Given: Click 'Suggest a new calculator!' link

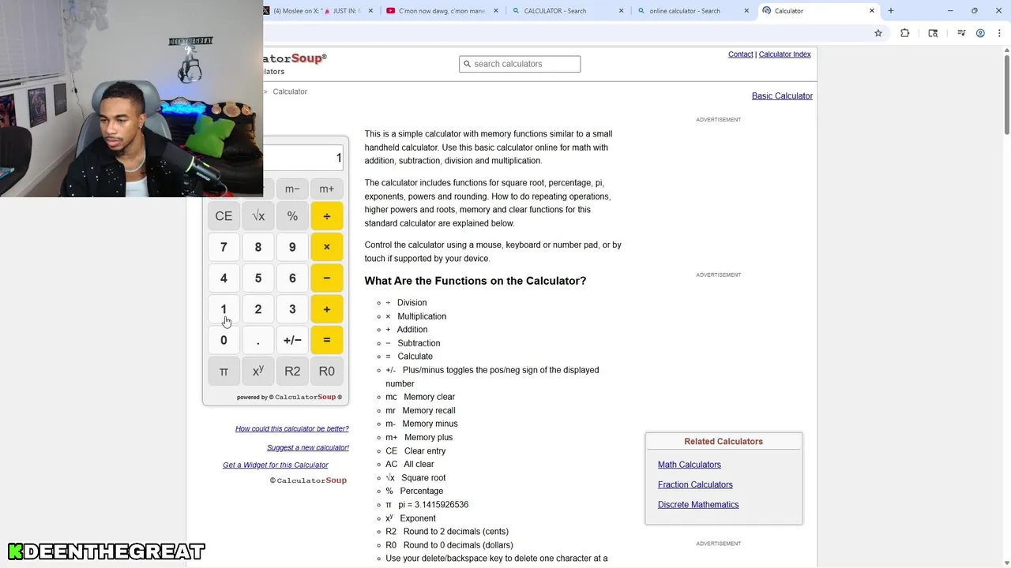Looking at the screenshot, I should (308, 448).
